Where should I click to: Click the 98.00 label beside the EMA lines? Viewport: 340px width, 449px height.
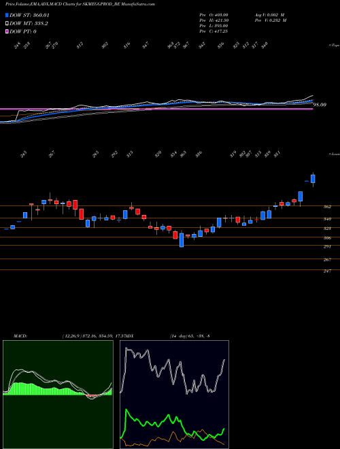tap(320, 105)
